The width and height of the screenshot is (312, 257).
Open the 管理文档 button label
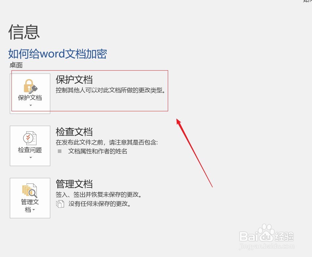[x=30, y=206]
